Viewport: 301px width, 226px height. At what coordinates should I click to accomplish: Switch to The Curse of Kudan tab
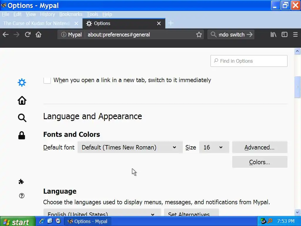tap(36, 24)
